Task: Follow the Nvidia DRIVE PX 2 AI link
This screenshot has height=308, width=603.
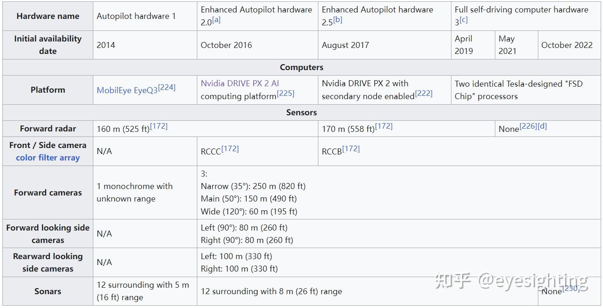Action: tap(240, 83)
